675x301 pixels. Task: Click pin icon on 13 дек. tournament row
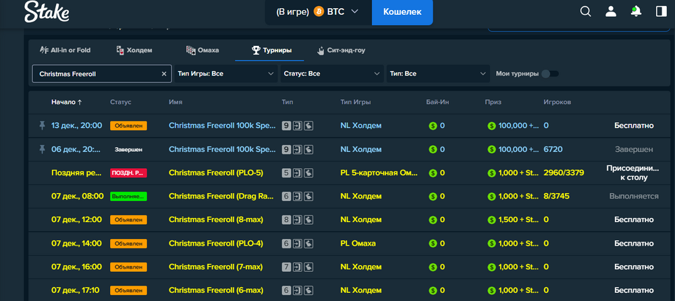[41, 126]
